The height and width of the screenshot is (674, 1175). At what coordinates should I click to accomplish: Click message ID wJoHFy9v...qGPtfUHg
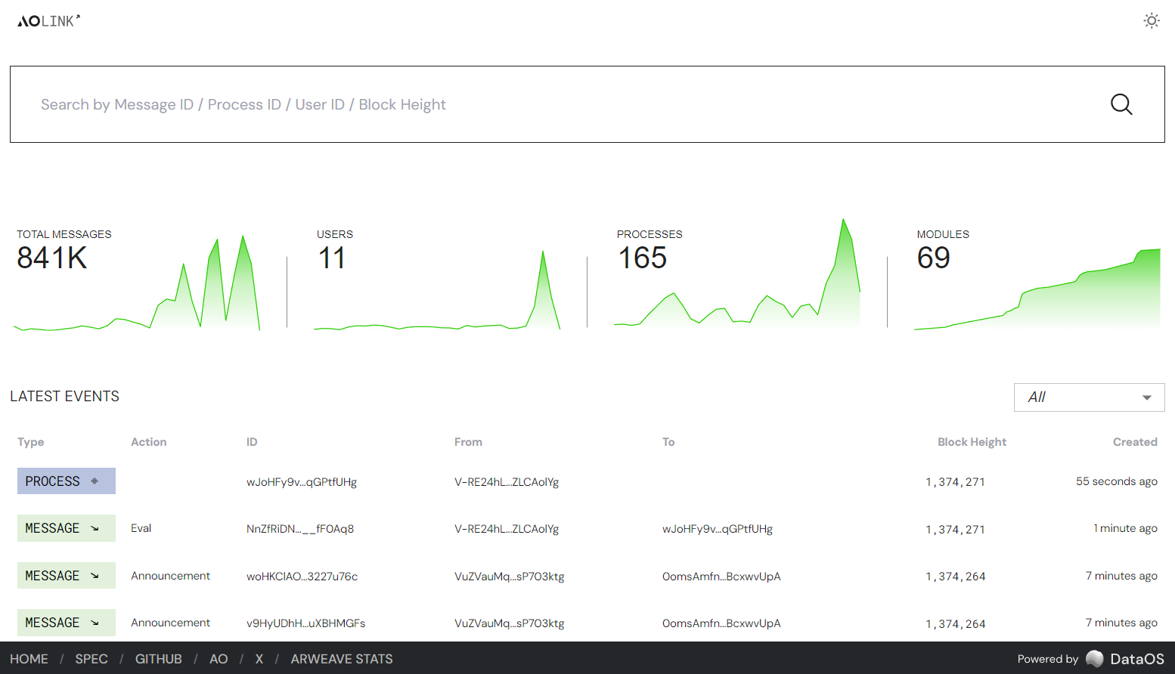(x=302, y=481)
